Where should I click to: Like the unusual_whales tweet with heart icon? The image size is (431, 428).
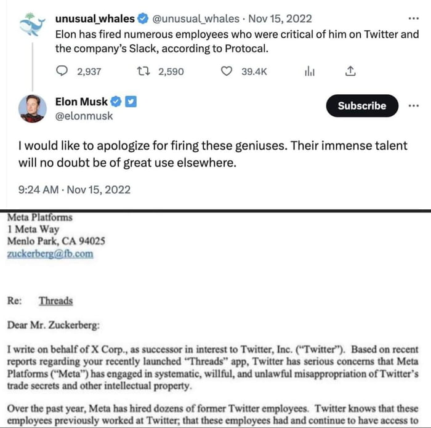click(227, 71)
